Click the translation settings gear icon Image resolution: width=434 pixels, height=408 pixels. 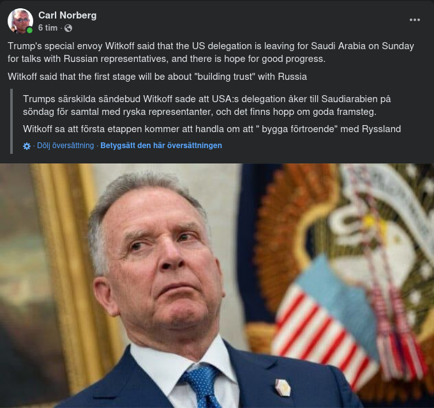click(x=27, y=146)
